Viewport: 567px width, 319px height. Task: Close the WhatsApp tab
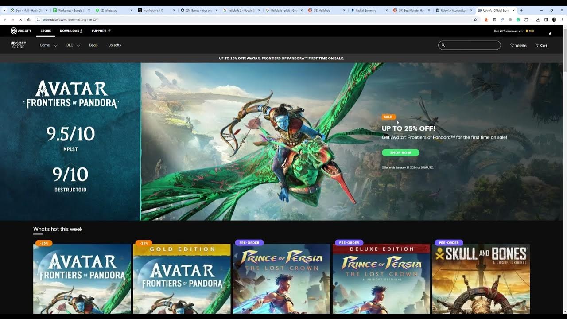click(132, 10)
